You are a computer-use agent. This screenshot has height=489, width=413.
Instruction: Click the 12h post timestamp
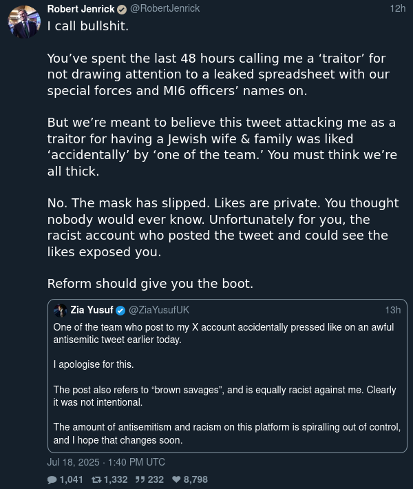click(x=398, y=8)
